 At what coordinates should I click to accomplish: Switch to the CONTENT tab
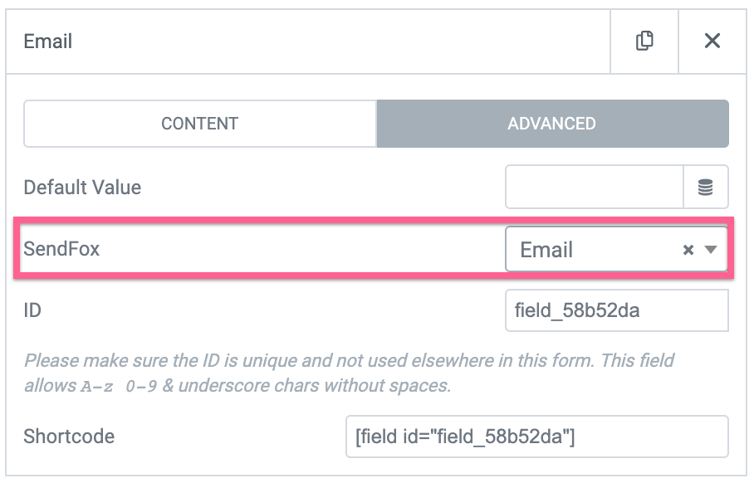click(199, 123)
